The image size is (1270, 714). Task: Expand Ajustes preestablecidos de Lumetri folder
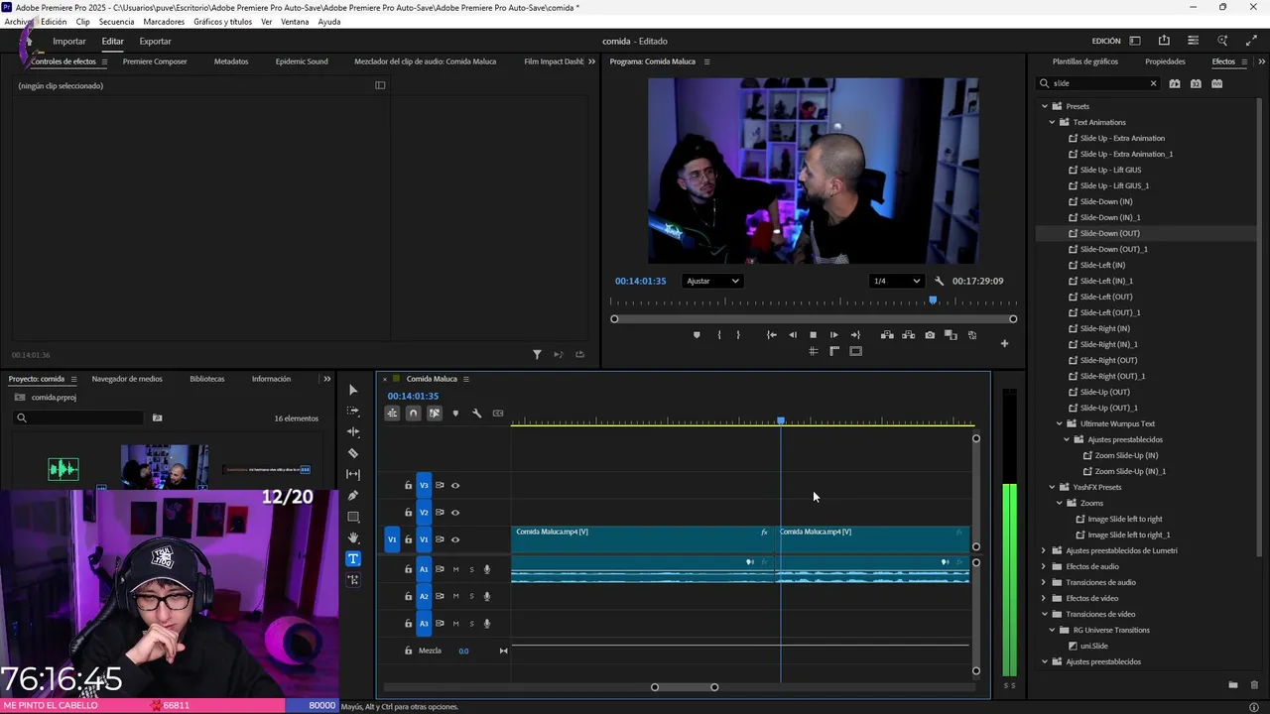(x=1044, y=550)
